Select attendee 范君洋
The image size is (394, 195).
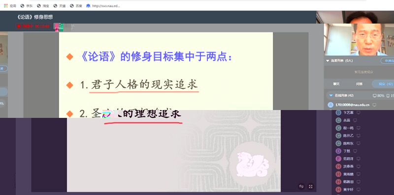click(x=348, y=159)
